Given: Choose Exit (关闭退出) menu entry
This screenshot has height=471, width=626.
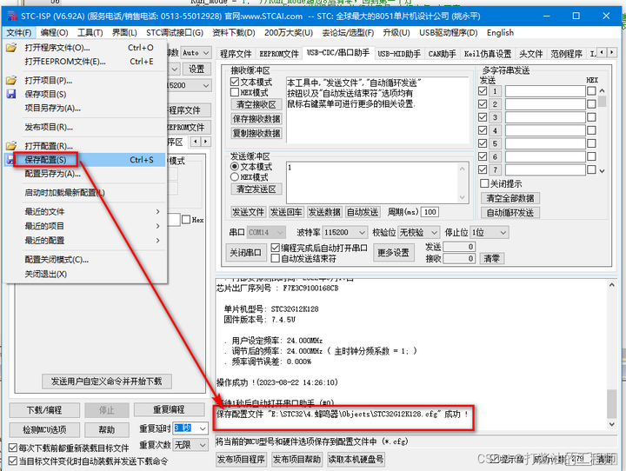Looking at the screenshot, I should coord(85,275).
